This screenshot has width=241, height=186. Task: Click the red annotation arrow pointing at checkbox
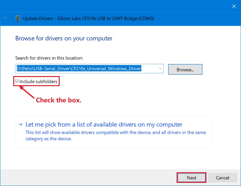pos(27,93)
